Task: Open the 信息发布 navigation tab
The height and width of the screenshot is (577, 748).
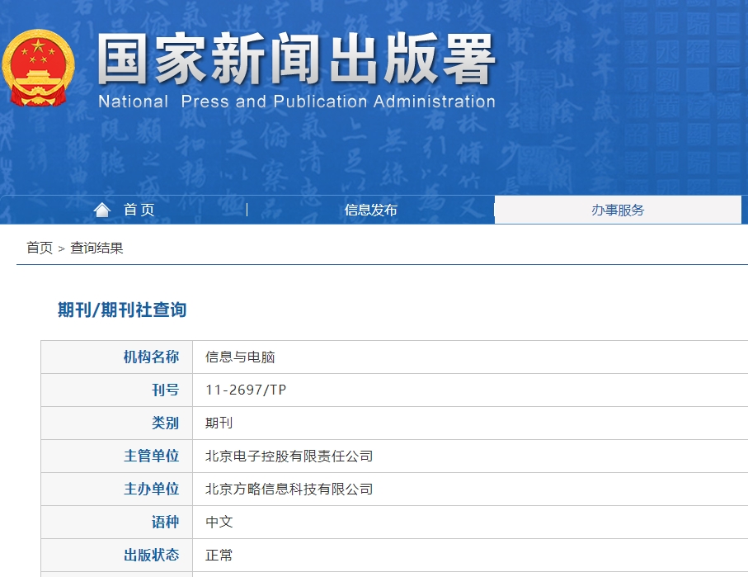Action: click(370, 210)
